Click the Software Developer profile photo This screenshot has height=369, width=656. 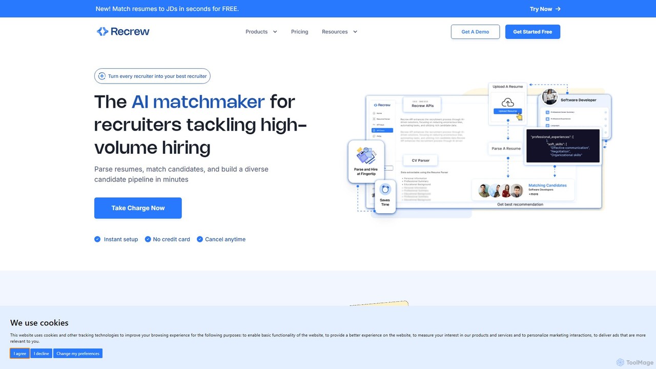(550, 97)
